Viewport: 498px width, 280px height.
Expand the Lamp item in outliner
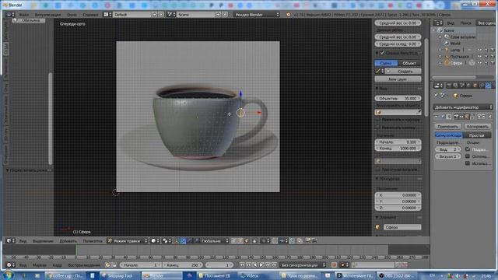pyautogui.click(x=440, y=50)
